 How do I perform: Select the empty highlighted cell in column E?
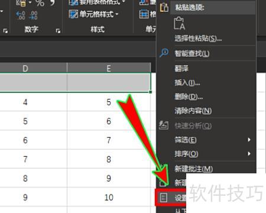tap(109, 82)
